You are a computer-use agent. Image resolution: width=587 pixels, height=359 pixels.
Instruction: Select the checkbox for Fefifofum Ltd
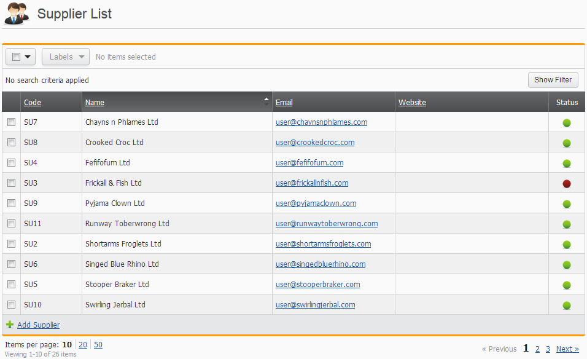click(12, 163)
